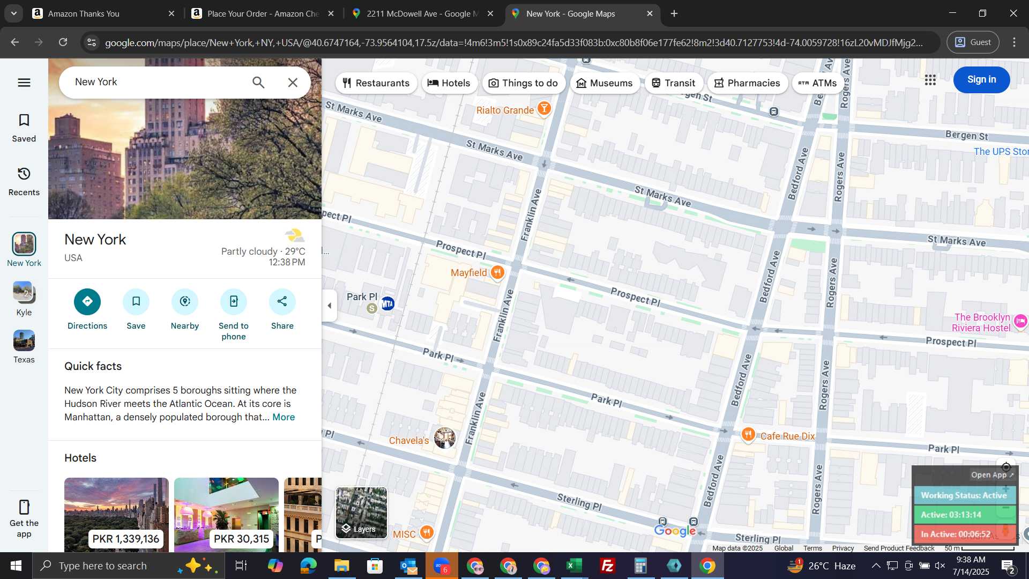
Task: Open Task View on taskbar
Action: tap(241, 566)
